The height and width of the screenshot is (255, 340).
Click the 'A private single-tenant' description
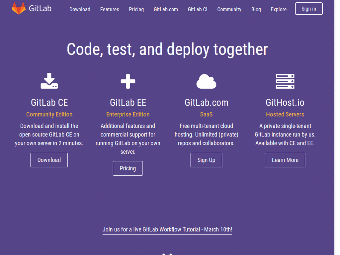point(285,134)
